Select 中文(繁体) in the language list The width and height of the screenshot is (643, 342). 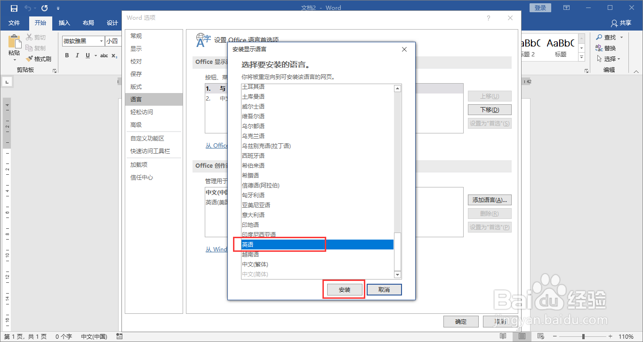tap(317, 264)
